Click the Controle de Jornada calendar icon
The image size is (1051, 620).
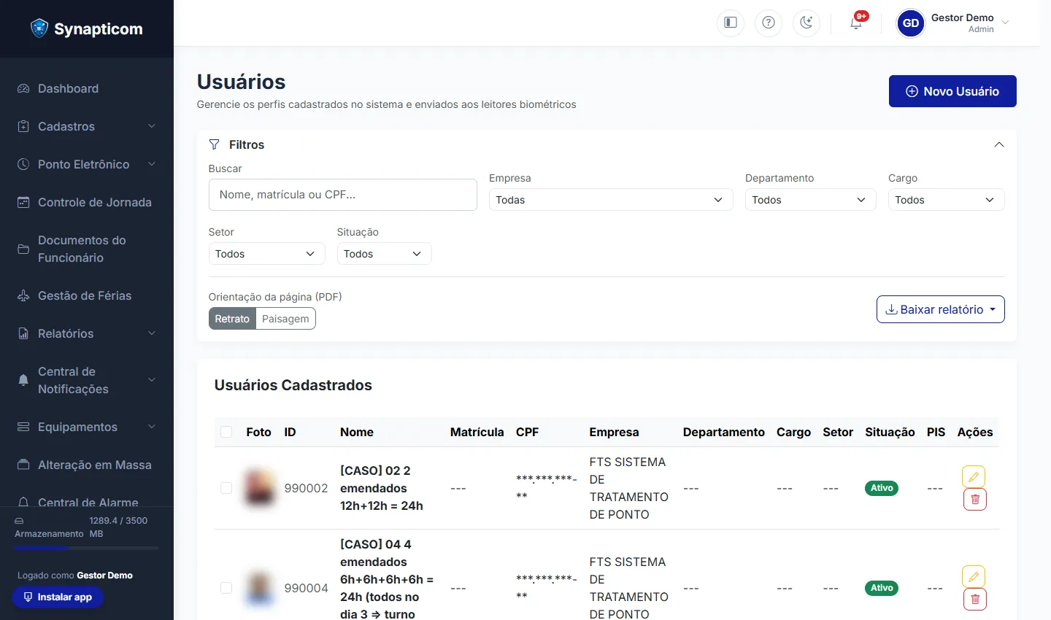pos(23,202)
